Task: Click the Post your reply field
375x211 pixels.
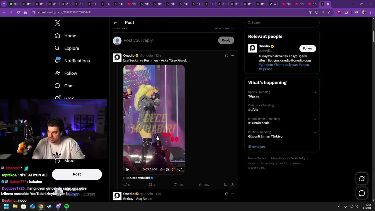Action: click(x=169, y=40)
